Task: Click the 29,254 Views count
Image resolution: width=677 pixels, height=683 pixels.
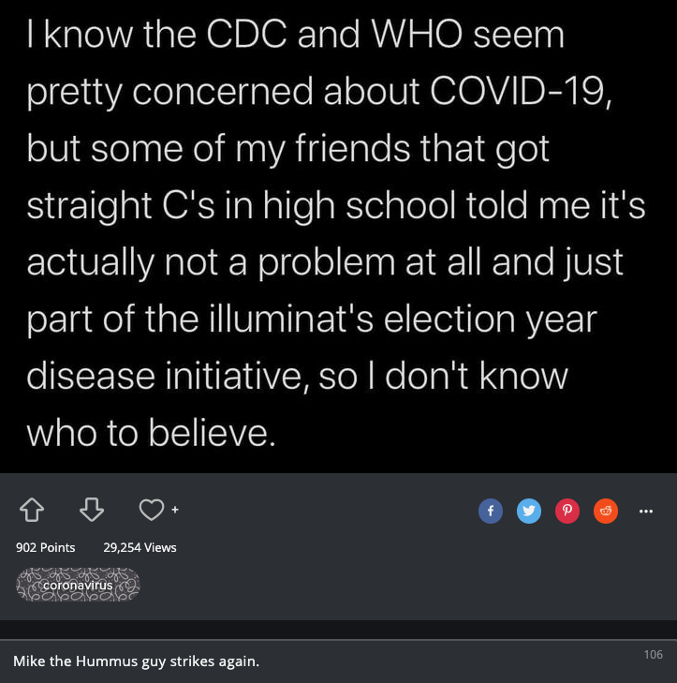Action: coord(140,547)
